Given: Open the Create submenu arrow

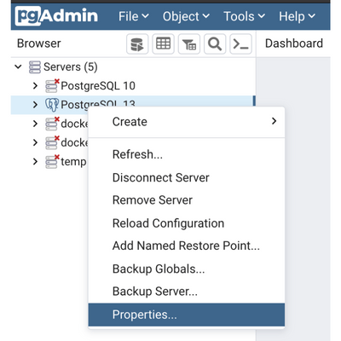Looking at the screenshot, I should [274, 121].
